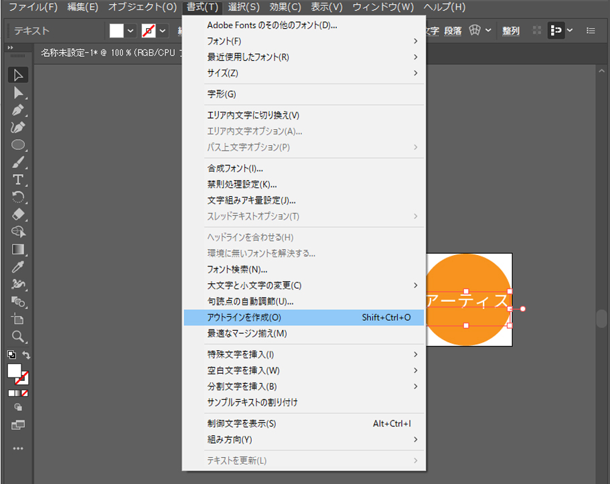Select the Ellipse tool
The width and height of the screenshot is (610, 484).
[x=18, y=145]
